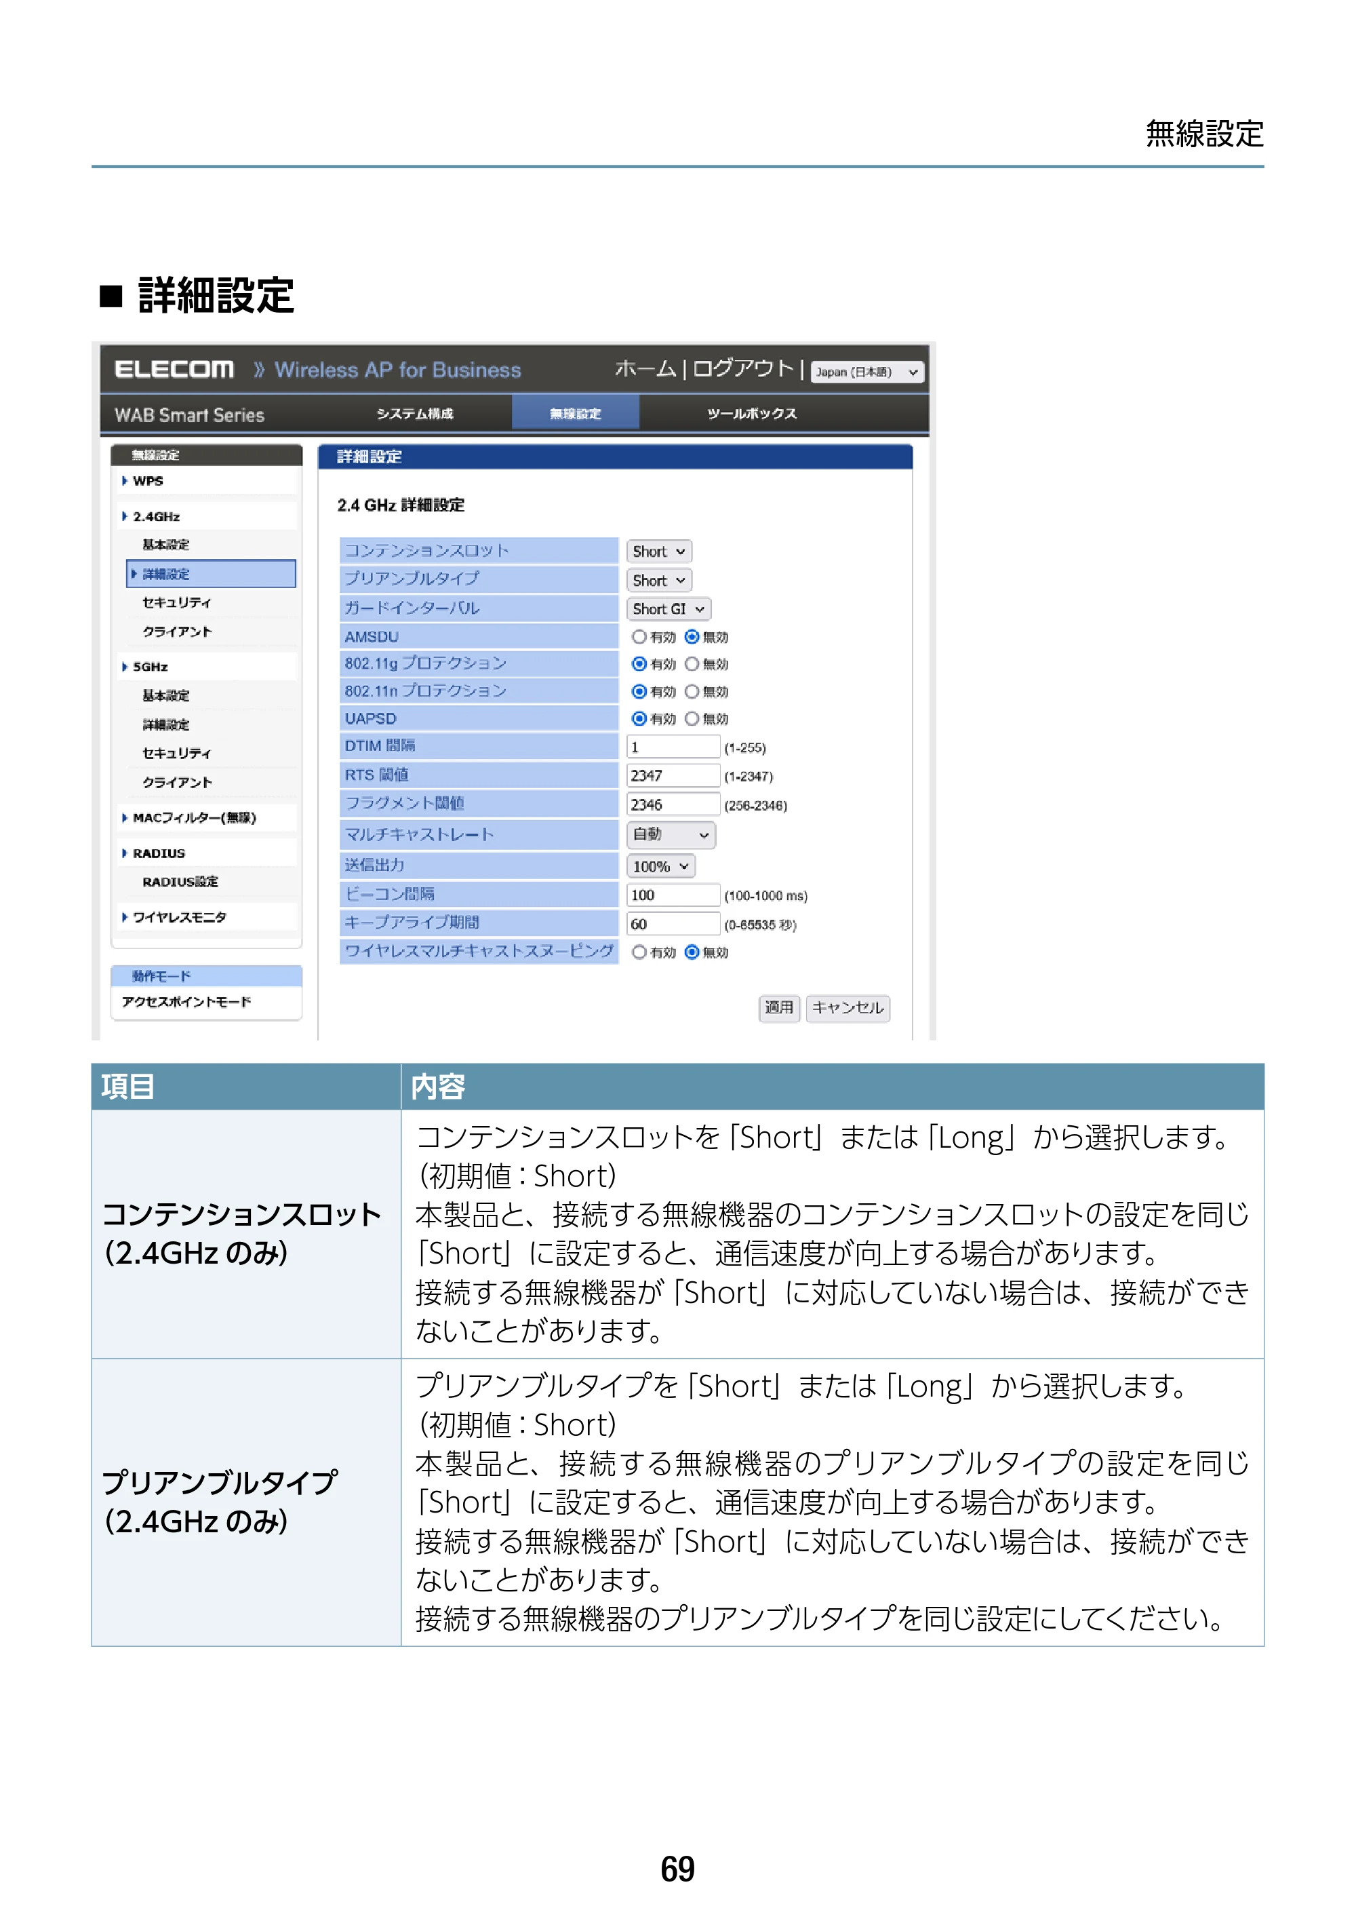Viewport: 1356px width, 1925px height.
Task: Expand the 2.4GHz sidebar section
Action: pyautogui.click(x=156, y=516)
